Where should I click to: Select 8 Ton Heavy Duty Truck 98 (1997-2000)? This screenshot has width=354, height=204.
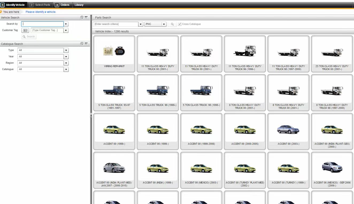pyautogui.click(x=332, y=93)
